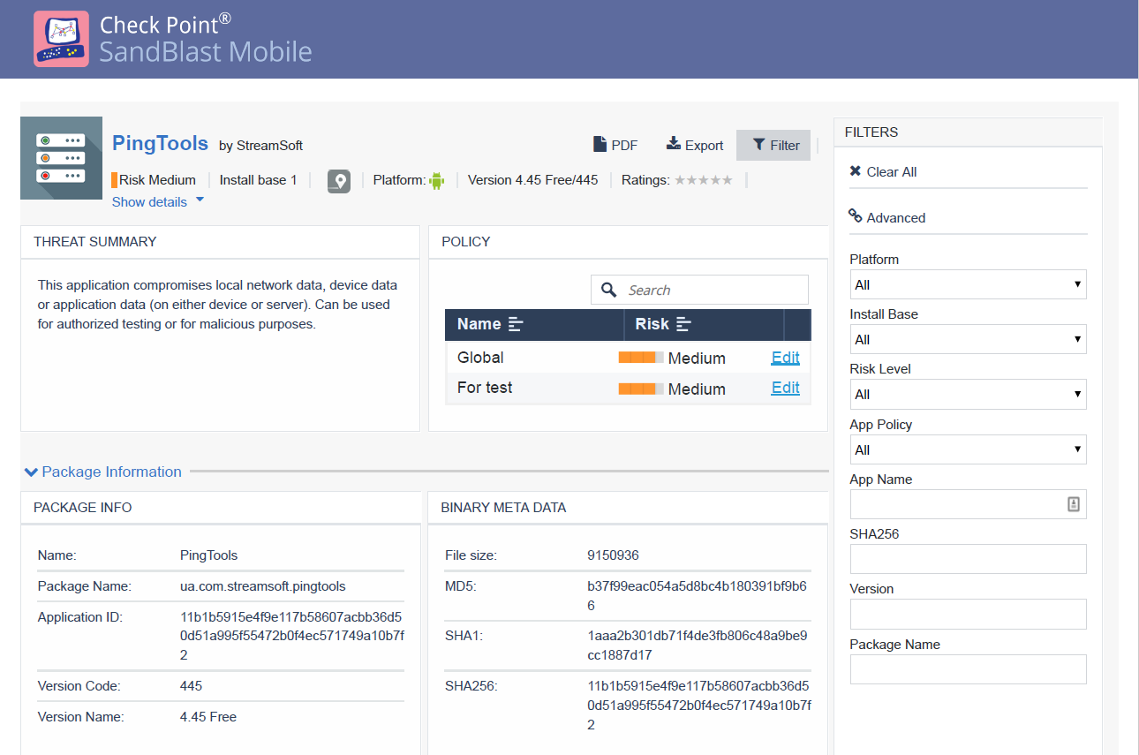Focus the App Name filter field
This screenshot has height=755, width=1139.
pyautogui.click(x=968, y=504)
